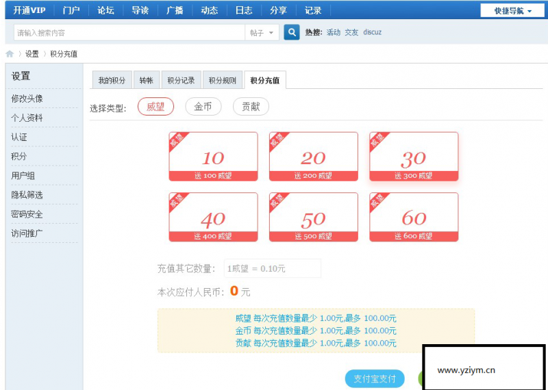The image size is (548, 390).
Task: Click the 开通VIP link
Action: click(29, 10)
